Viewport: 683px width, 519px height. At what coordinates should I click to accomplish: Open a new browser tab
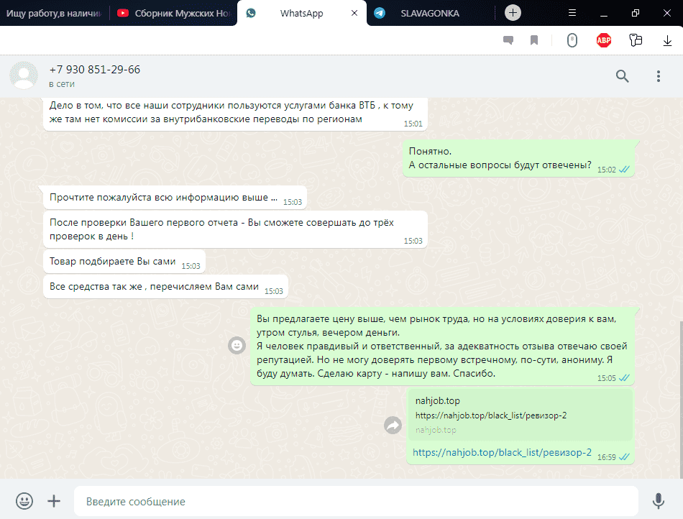click(513, 13)
